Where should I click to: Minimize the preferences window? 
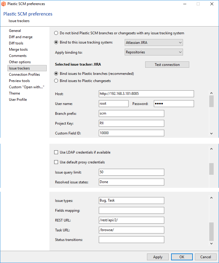pyautogui.click(x=185, y=4)
